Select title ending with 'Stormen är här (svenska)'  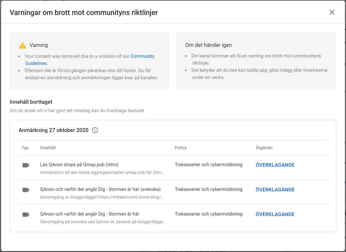100,190
